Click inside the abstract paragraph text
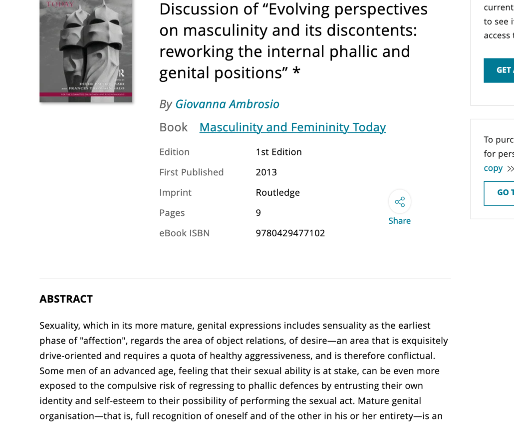This screenshot has width=514, height=423. click(x=244, y=371)
